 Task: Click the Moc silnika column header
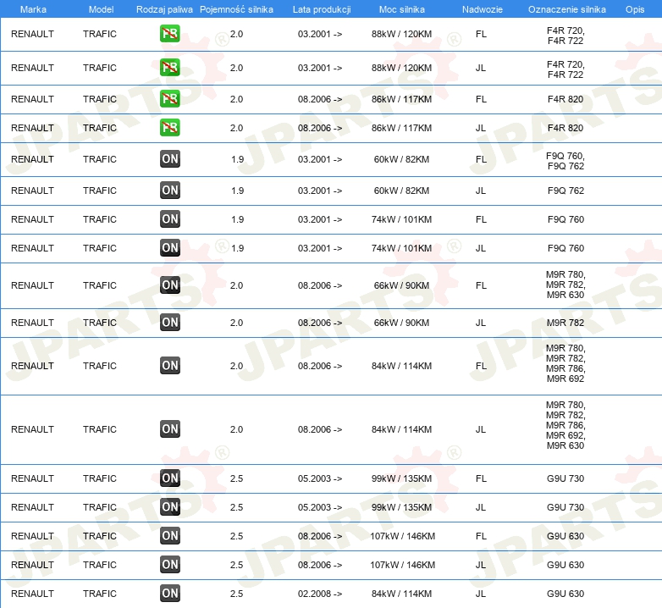(x=401, y=8)
